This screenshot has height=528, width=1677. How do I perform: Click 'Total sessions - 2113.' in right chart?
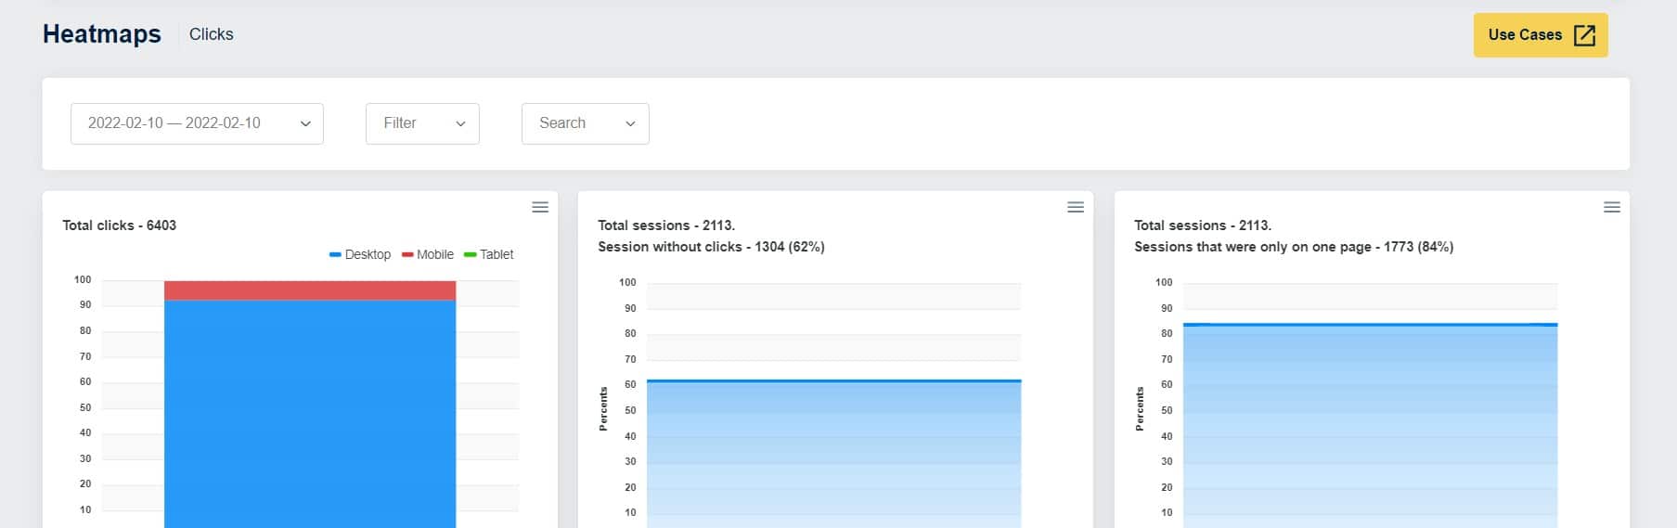pyautogui.click(x=1203, y=225)
